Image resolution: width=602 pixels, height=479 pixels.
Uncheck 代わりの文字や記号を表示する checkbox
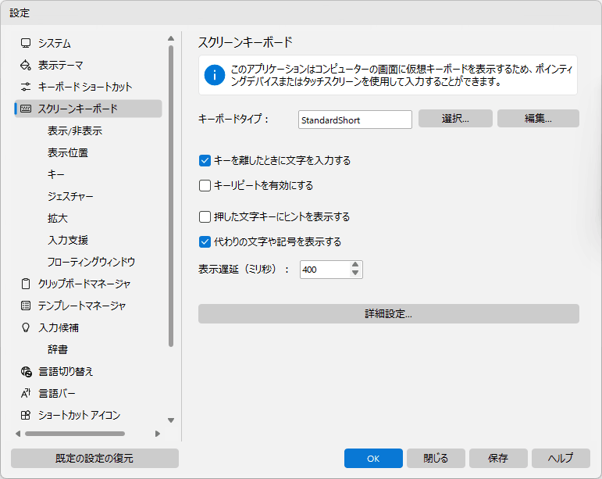[x=205, y=242]
